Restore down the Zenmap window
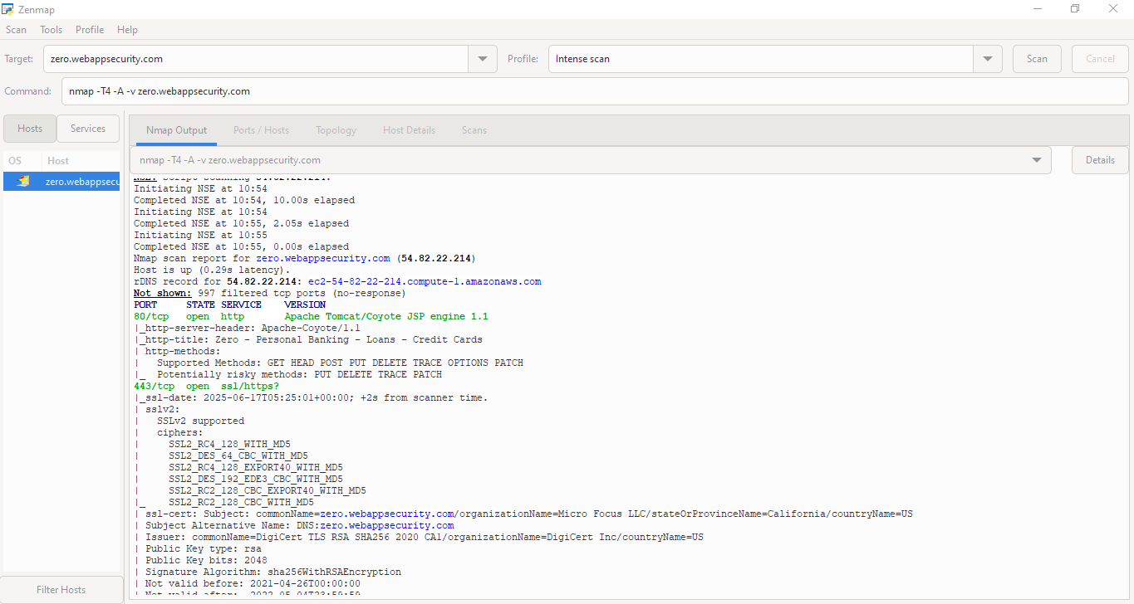This screenshot has height=604, width=1134. [1075, 9]
